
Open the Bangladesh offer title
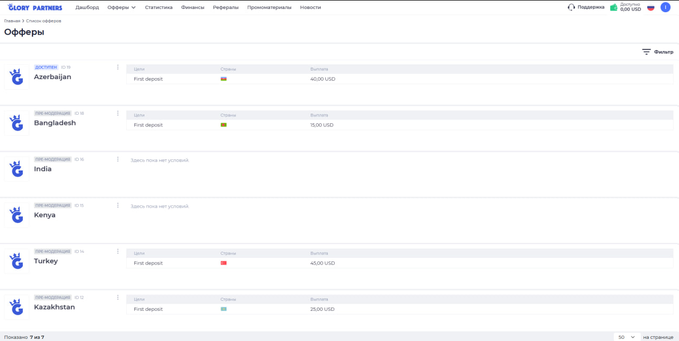coord(55,123)
